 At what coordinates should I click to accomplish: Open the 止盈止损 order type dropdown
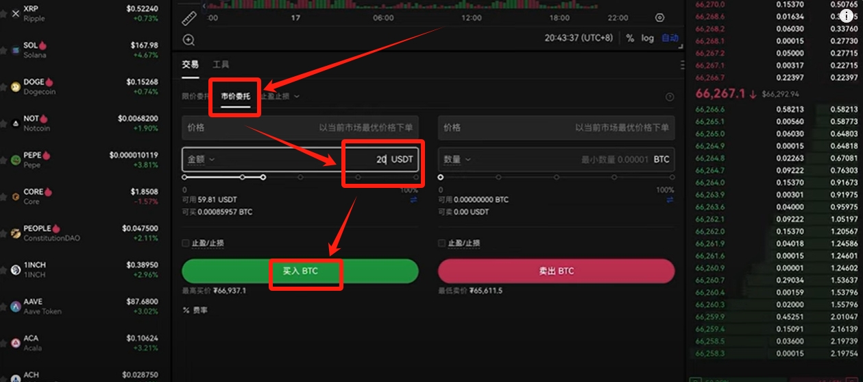click(280, 97)
